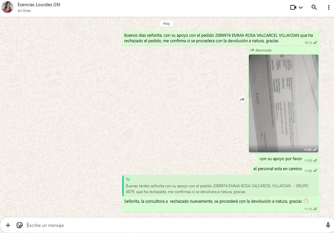Select the 'el personal esta en camino' message
Viewport: 334px width, 233px height.
coord(278,169)
